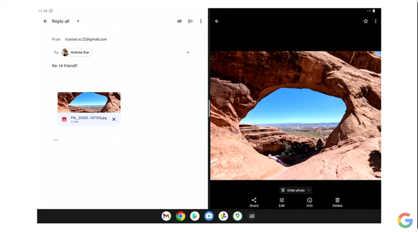
Task: Click the Re: Hi friend!! subject field
Action: point(65,66)
